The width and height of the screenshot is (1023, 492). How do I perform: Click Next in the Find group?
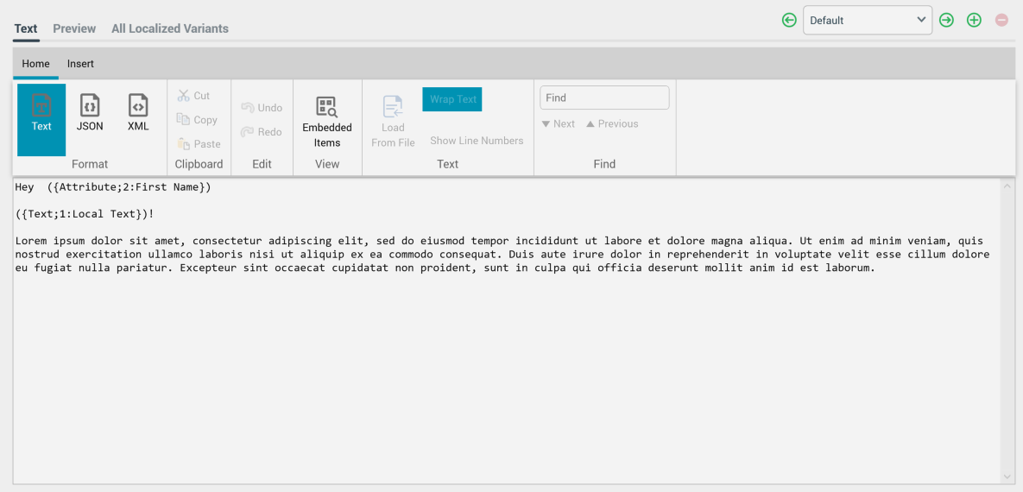[559, 124]
